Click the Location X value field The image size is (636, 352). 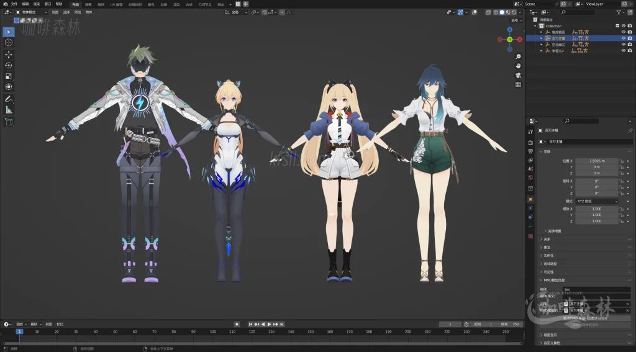click(x=597, y=161)
